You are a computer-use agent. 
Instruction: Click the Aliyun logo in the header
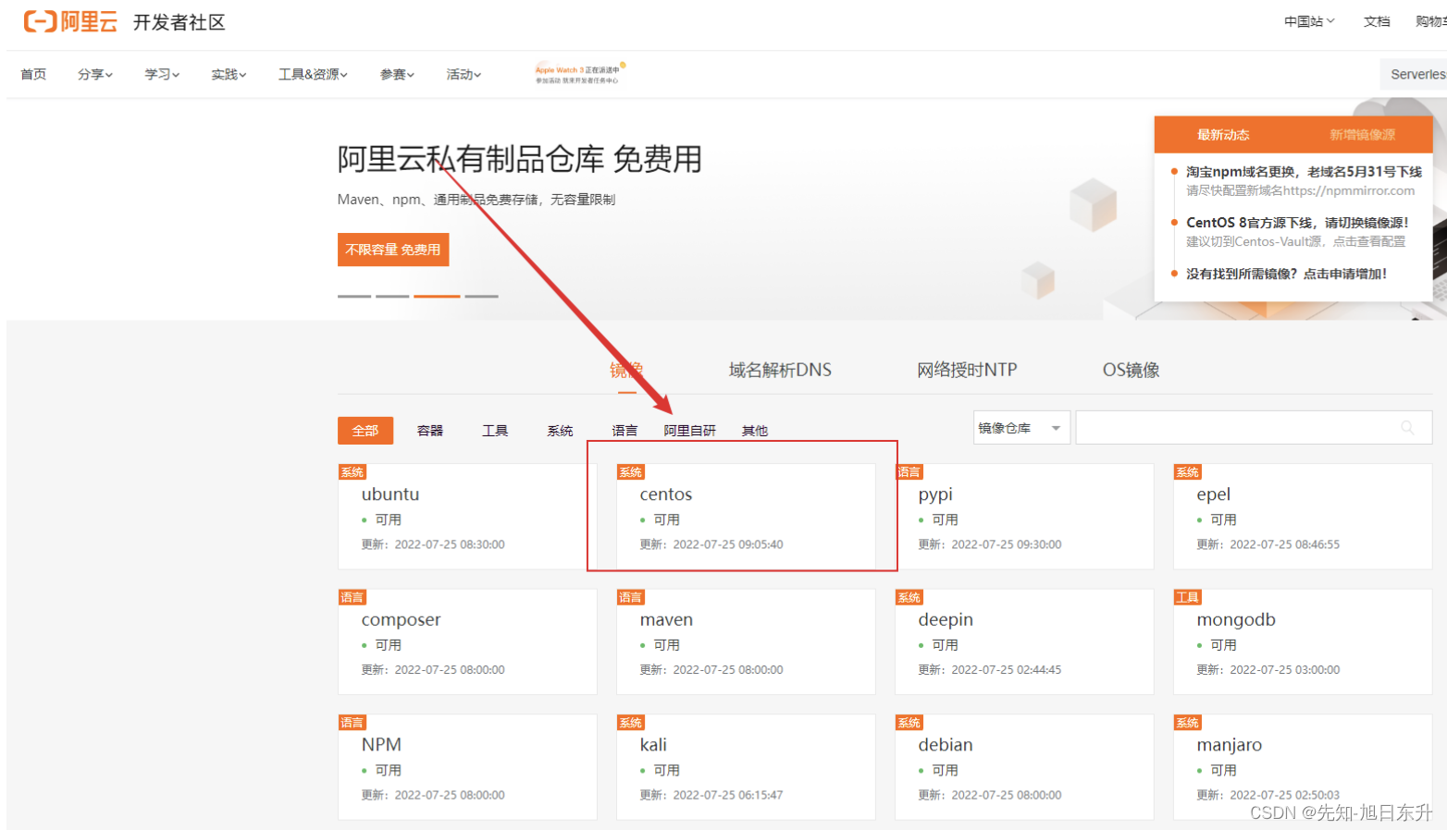click(x=70, y=21)
